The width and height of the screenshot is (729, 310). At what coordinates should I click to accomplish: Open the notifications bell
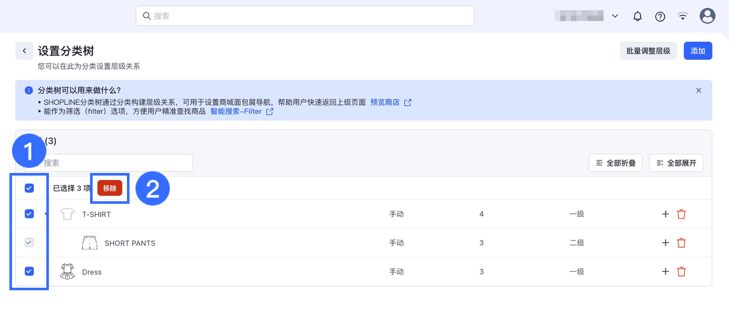pyautogui.click(x=638, y=16)
